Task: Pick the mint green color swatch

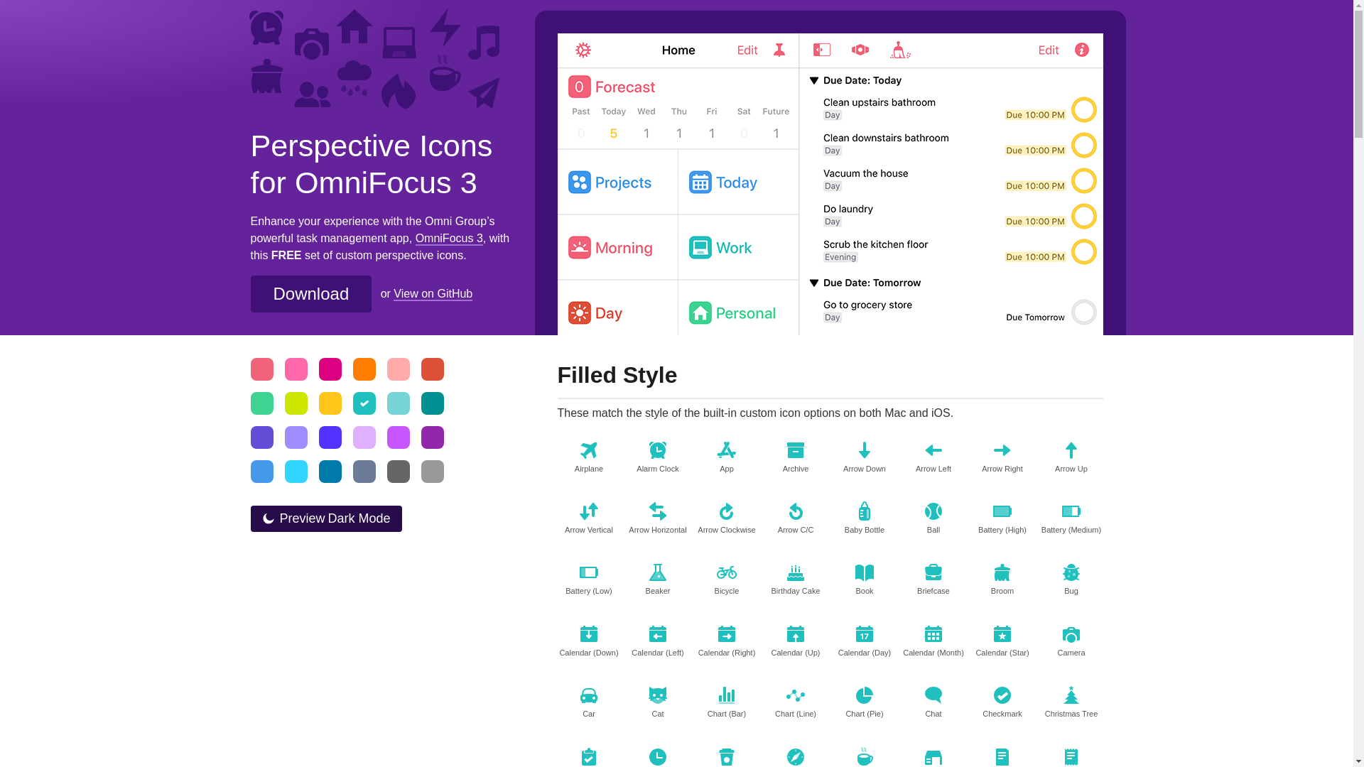Action: (x=262, y=403)
